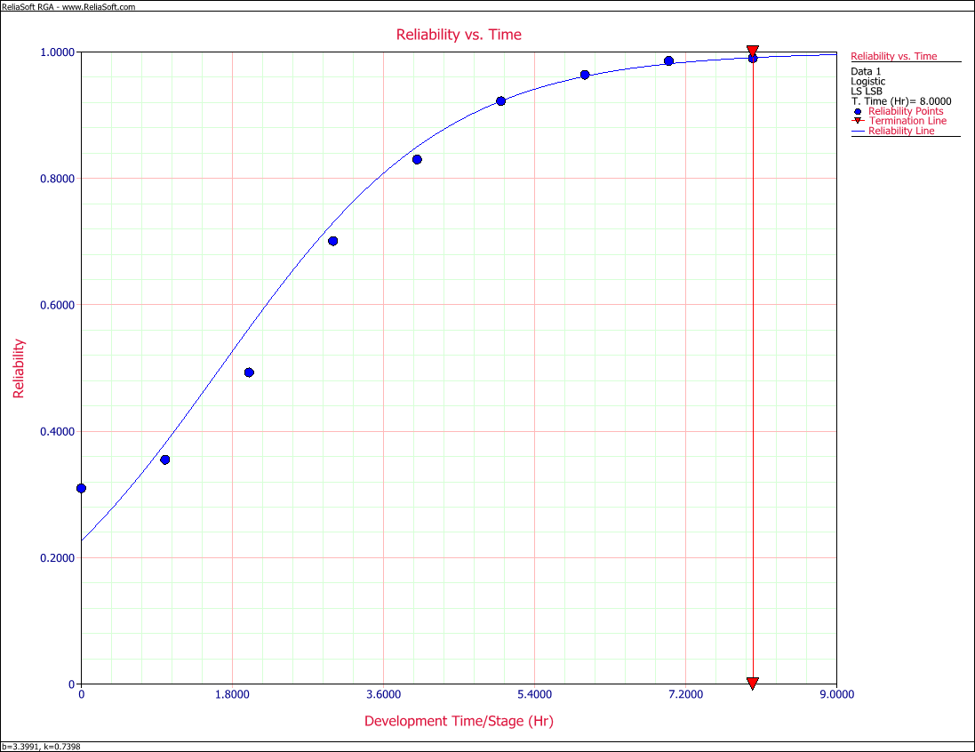Click the bottom red termination triangle marker
The image size is (975, 752).
point(753,684)
